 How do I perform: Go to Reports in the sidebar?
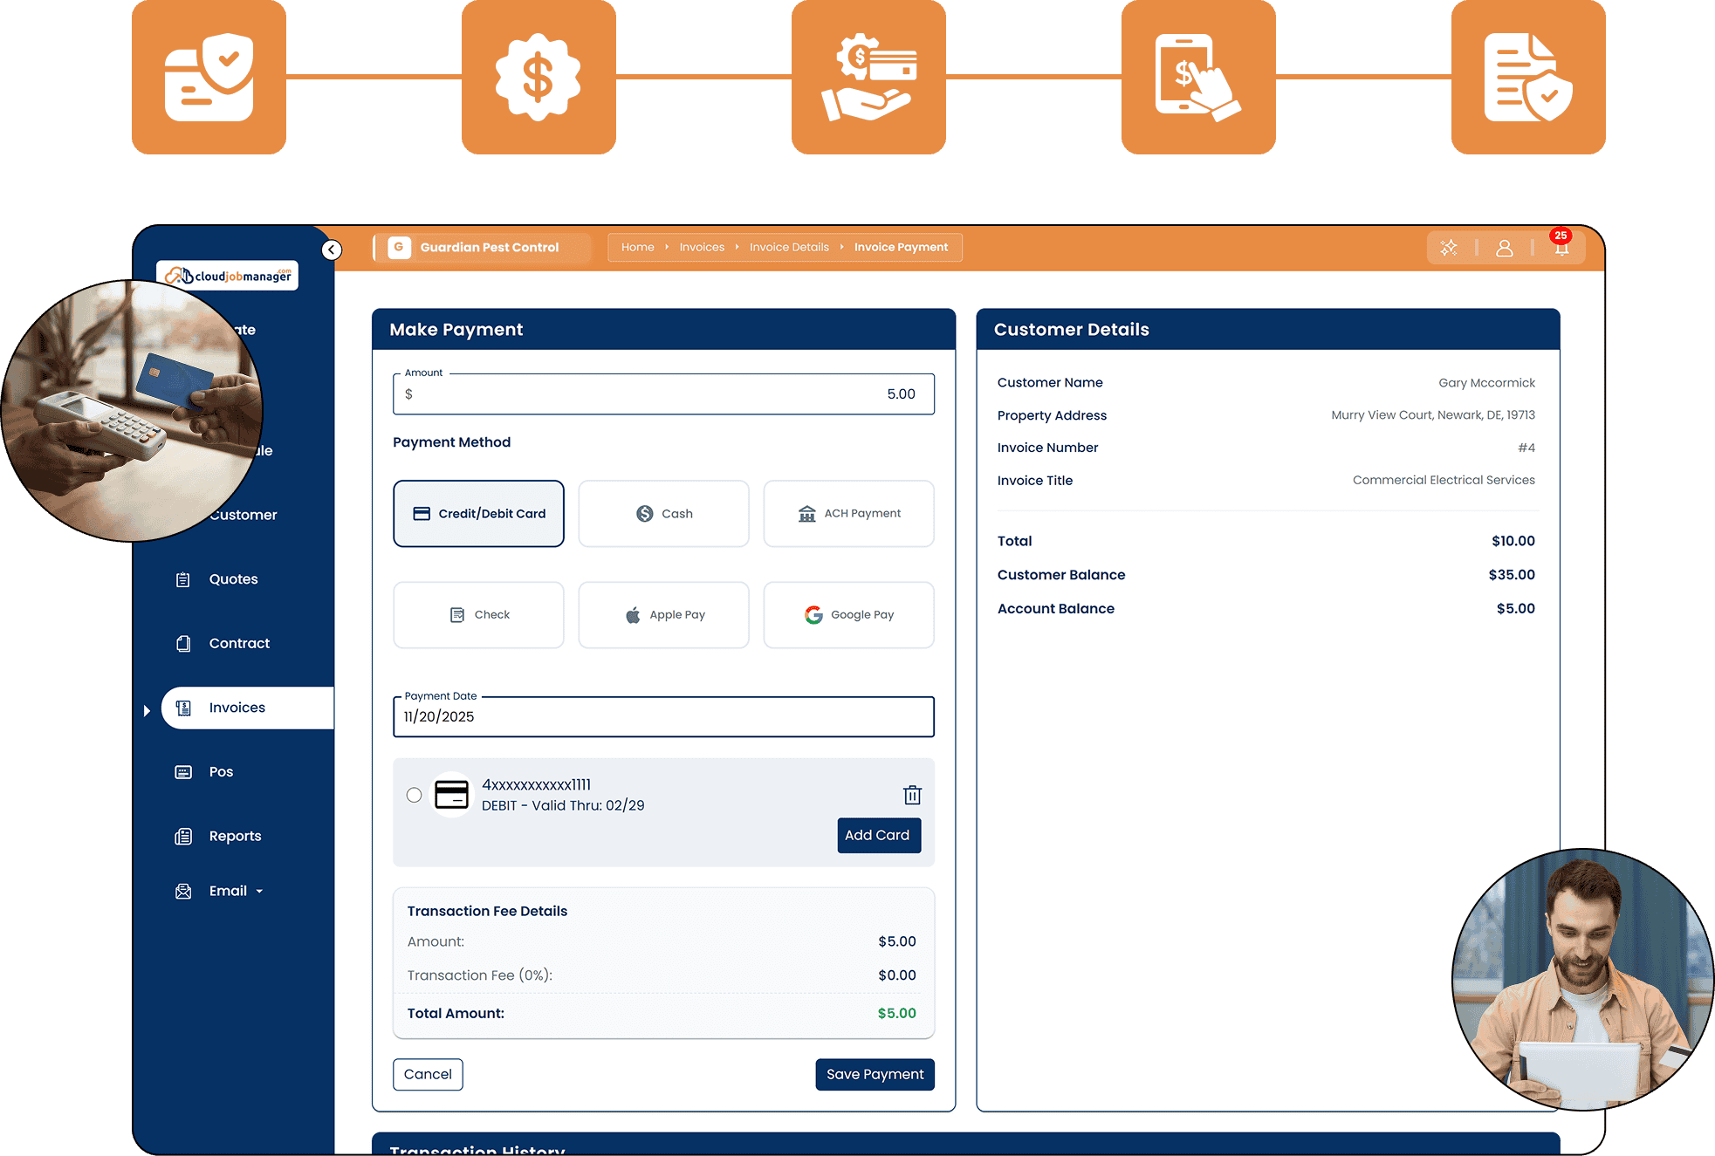click(235, 836)
